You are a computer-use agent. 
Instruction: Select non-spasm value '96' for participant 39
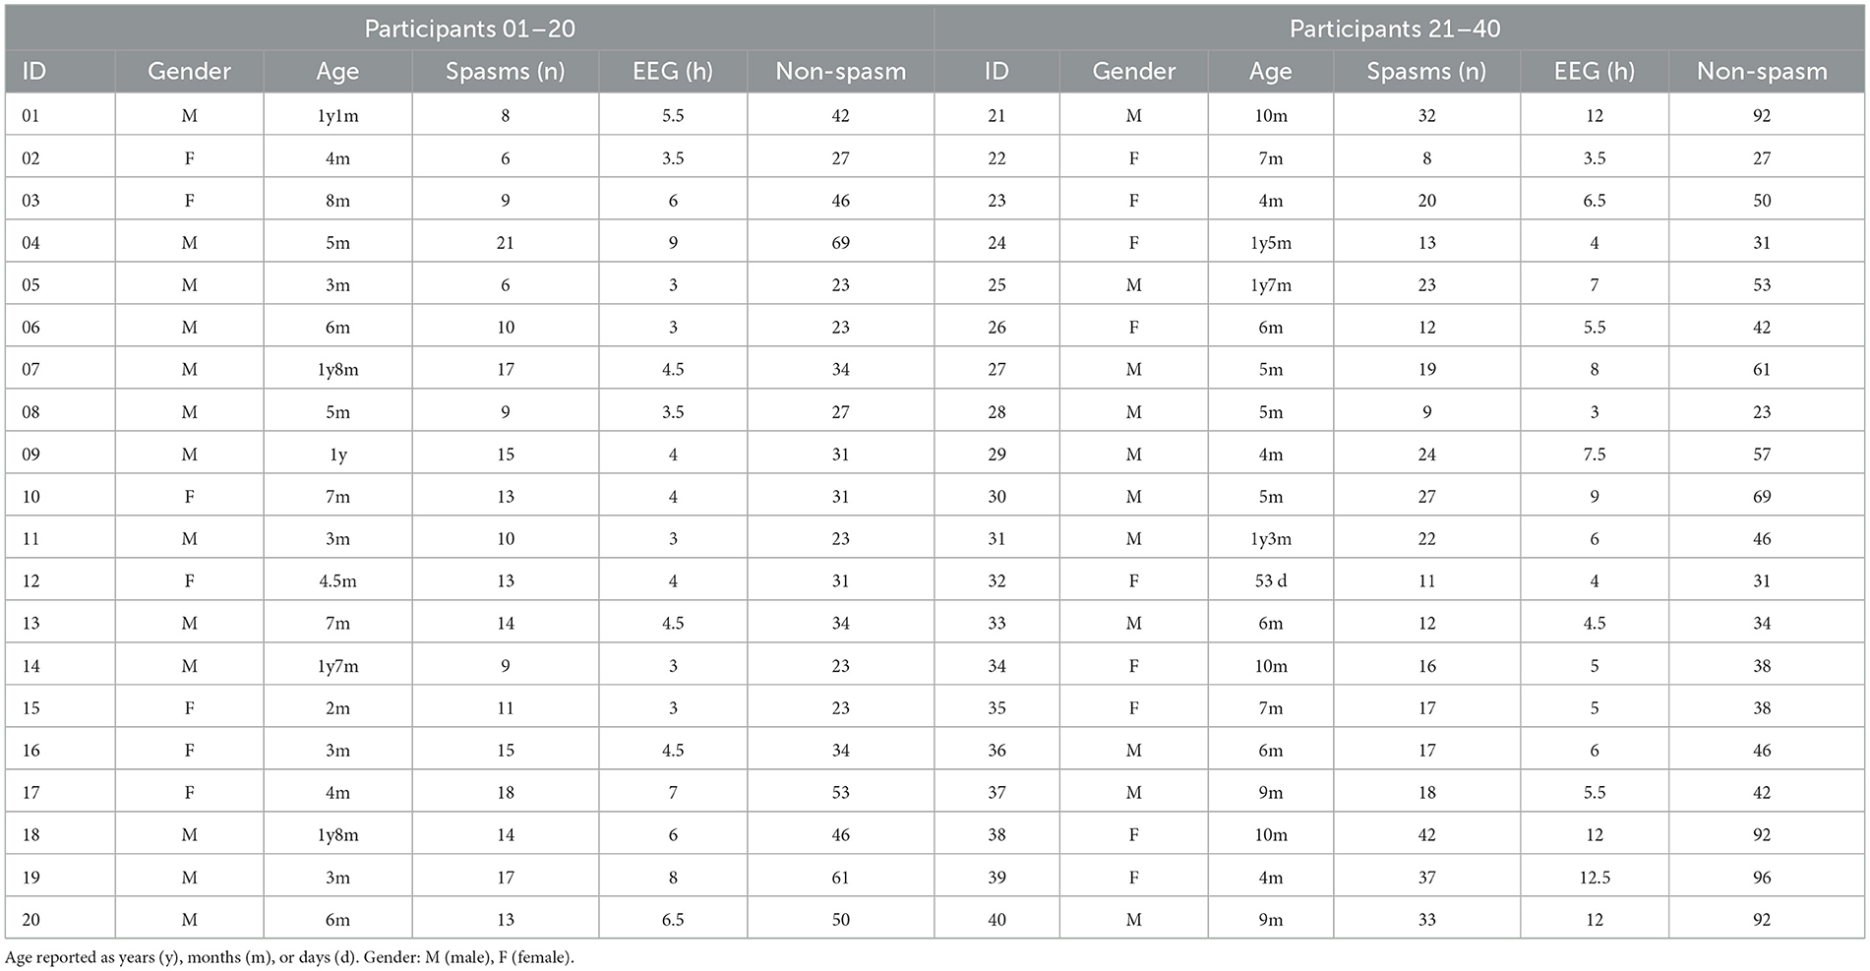point(1761,878)
